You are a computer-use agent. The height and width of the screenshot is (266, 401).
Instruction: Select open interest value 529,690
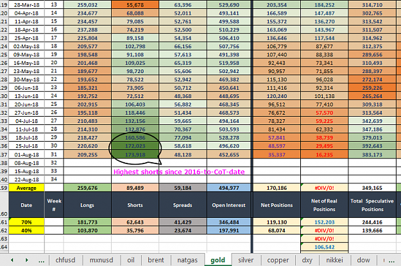[228, 5]
